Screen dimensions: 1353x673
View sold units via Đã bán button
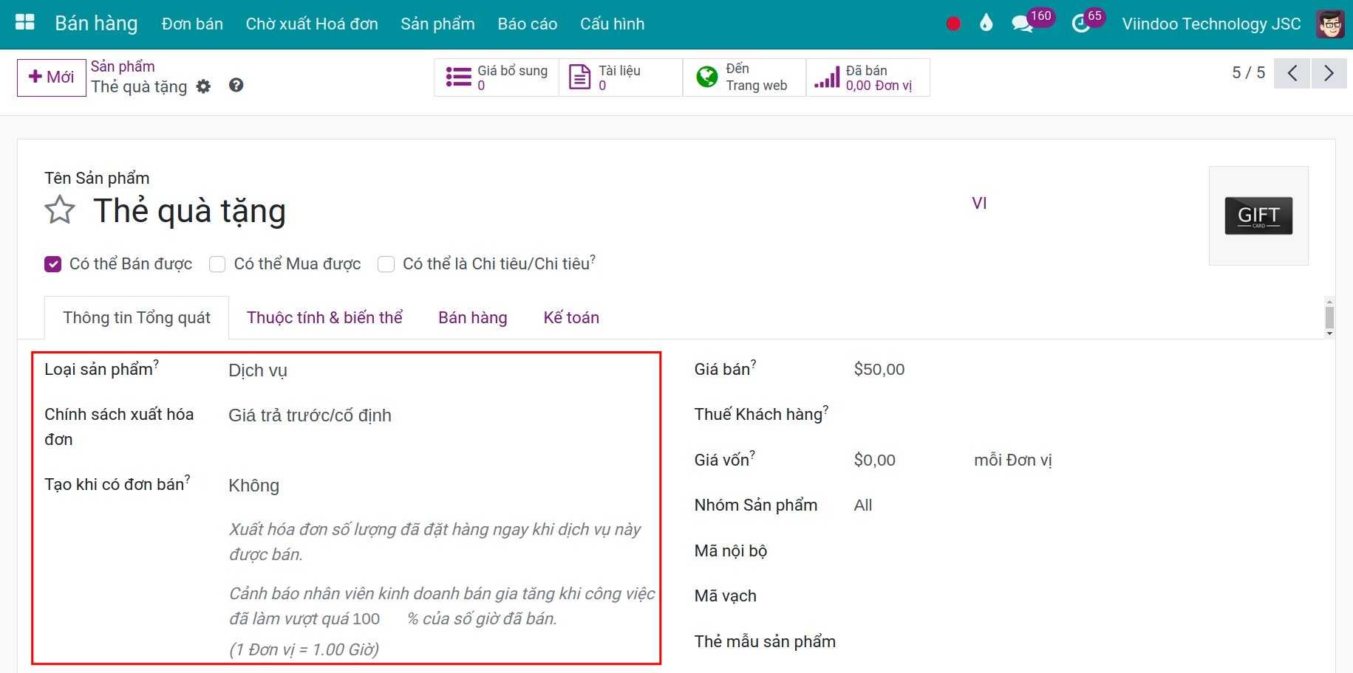coord(868,76)
